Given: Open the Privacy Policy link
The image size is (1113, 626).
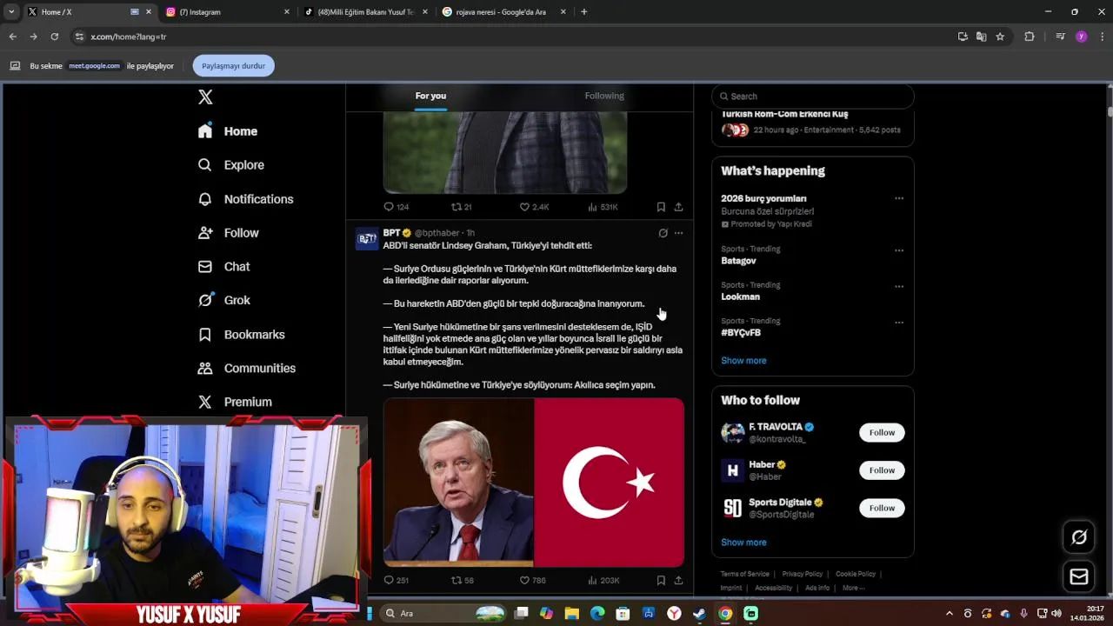Looking at the screenshot, I should (x=802, y=574).
